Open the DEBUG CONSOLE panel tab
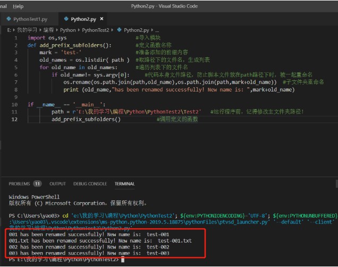 click(x=90, y=183)
